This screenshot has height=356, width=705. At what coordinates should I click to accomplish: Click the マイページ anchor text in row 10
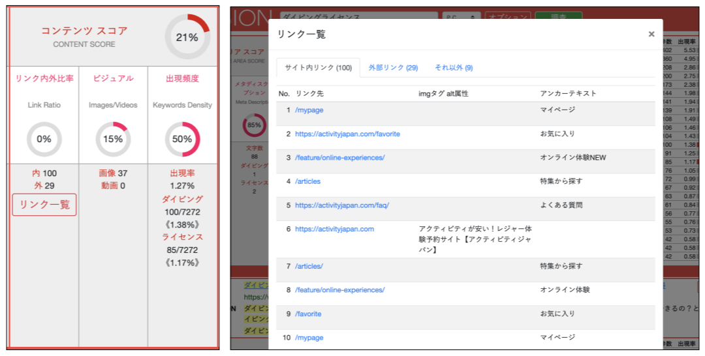click(557, 337)
